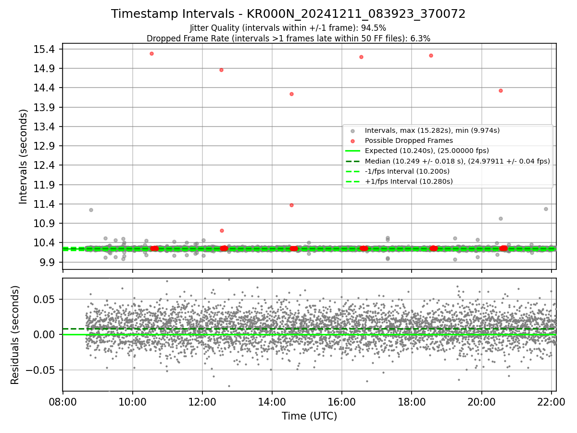The width and height of the screenshot is (577, 433).
Task: Click the red dropped-frame point at 15.2 s near 18:30
Action: click(431, 55)
